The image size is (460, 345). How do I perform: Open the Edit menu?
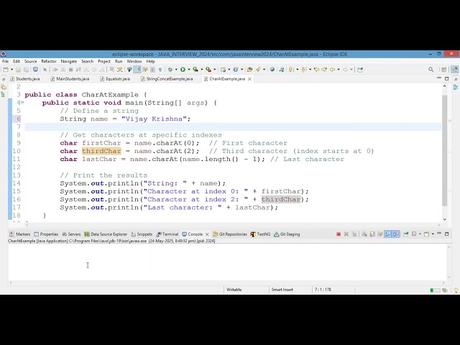(x=17, y=61)
